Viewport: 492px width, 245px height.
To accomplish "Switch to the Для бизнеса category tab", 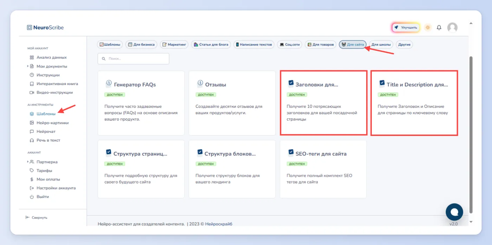I will click(141, 45).
